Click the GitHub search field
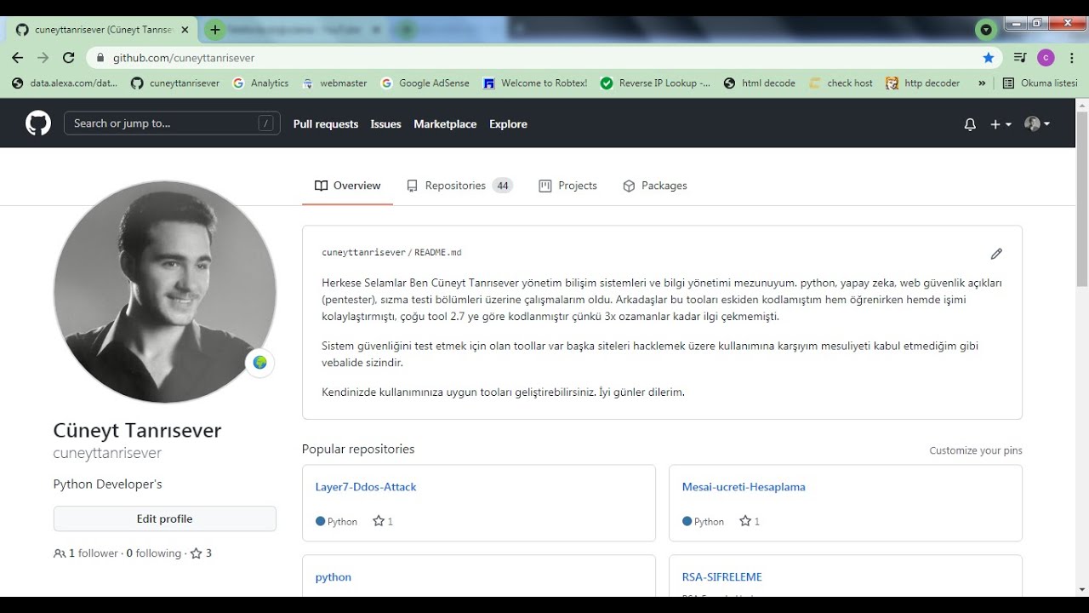The image size is (1089, 613). coord(172,123)
